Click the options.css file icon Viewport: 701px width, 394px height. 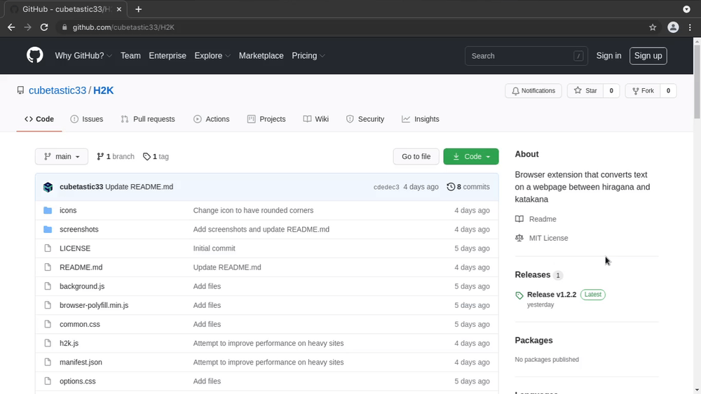48,381
